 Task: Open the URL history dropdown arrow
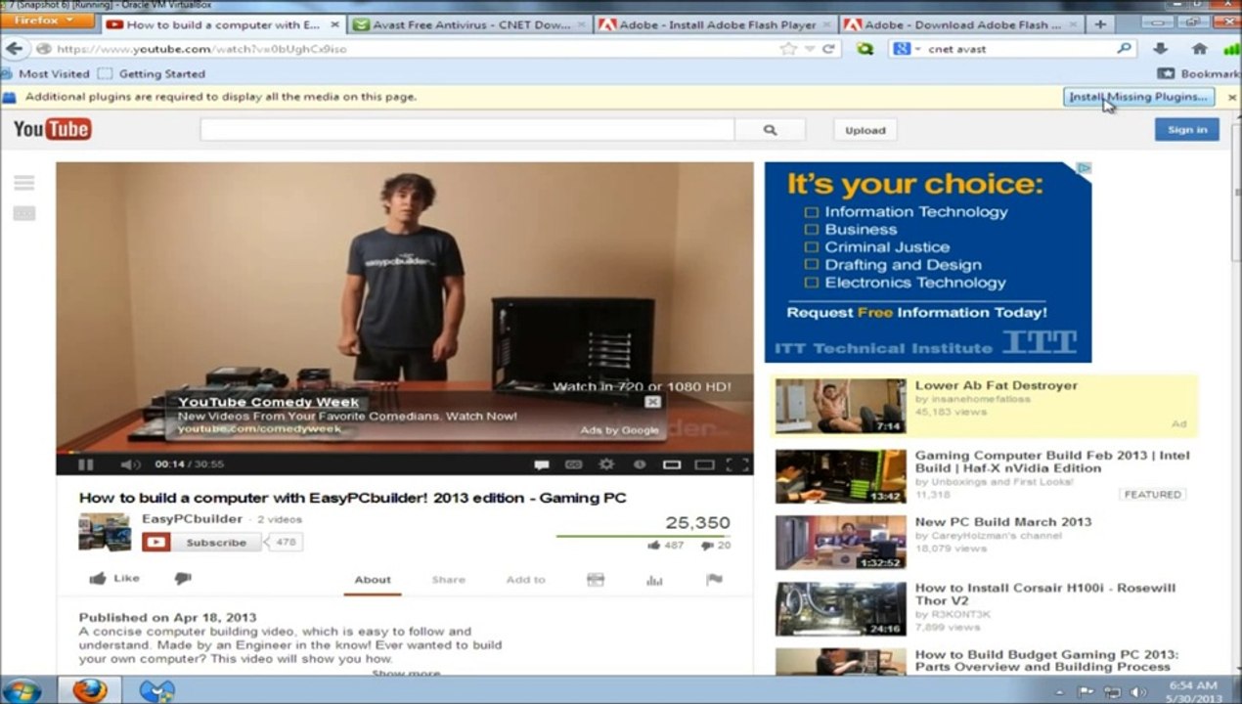click(x=810, y=49)
